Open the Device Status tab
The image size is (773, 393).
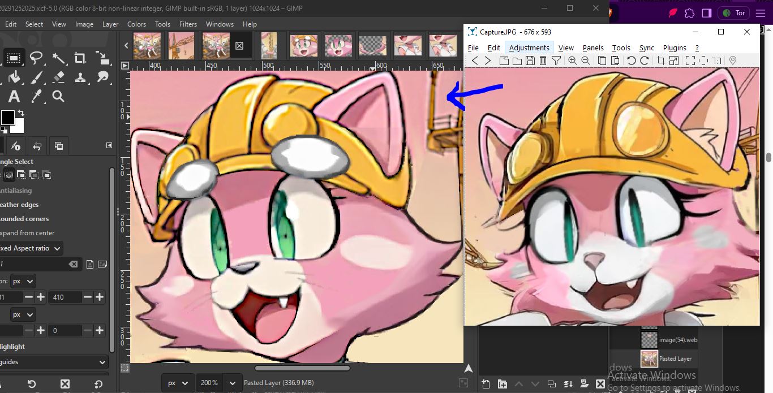(x=15, y=146)
